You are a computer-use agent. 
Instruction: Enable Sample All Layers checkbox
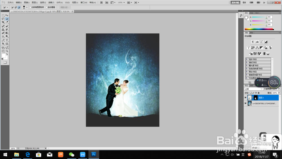30,7
